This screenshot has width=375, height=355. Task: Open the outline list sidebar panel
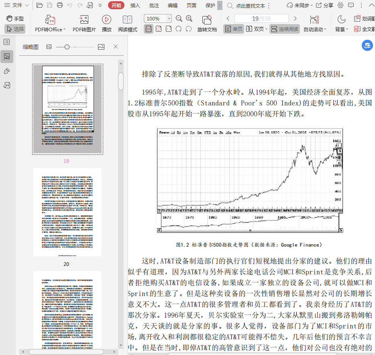(7, 42)
